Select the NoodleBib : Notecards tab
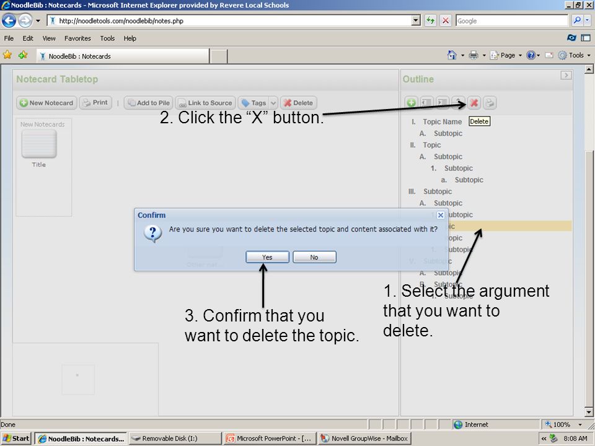This screenshot has width=595, height=446. pos(123,56)
